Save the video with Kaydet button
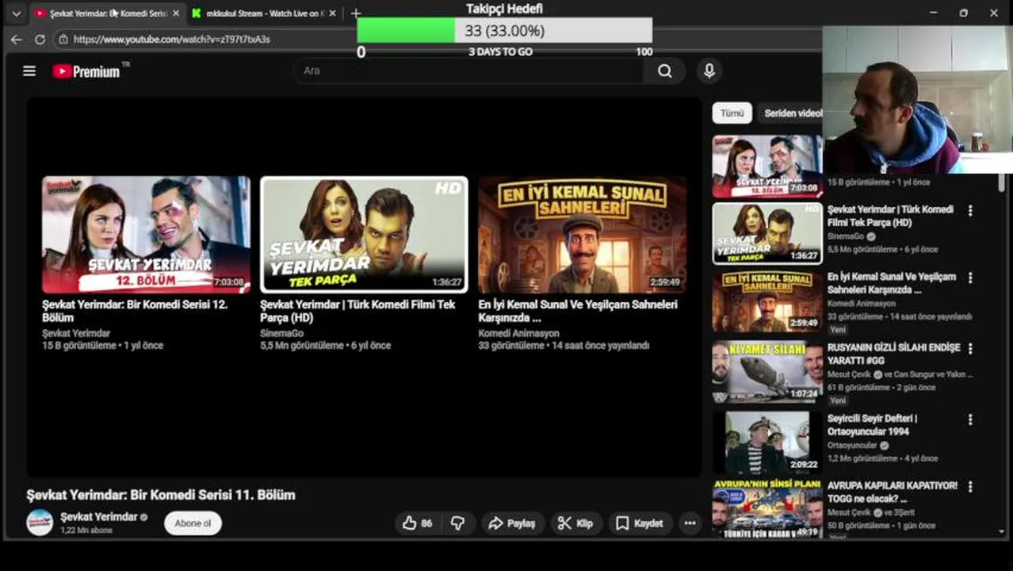 point(640,523)
